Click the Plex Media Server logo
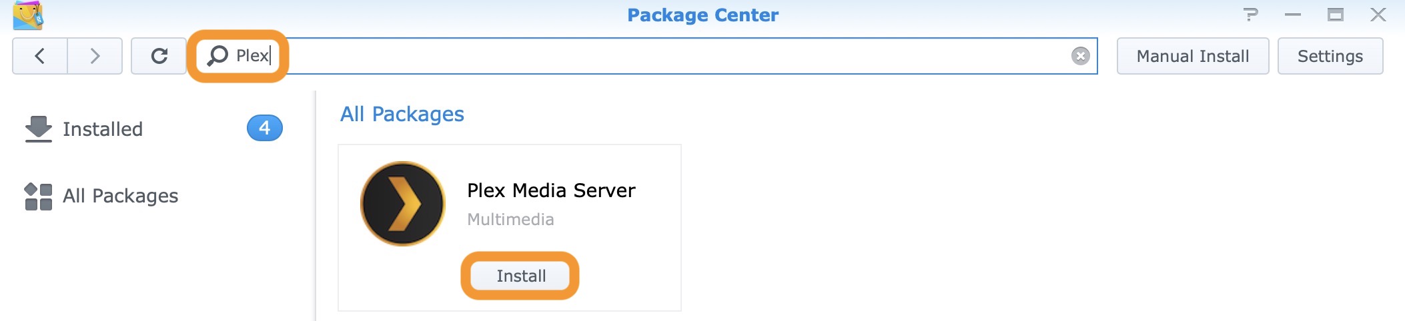The image size is (1405, 321). point(403,204)
